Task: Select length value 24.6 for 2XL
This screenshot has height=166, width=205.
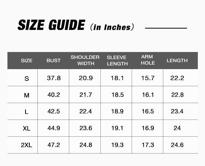Action: coord(177,145)
